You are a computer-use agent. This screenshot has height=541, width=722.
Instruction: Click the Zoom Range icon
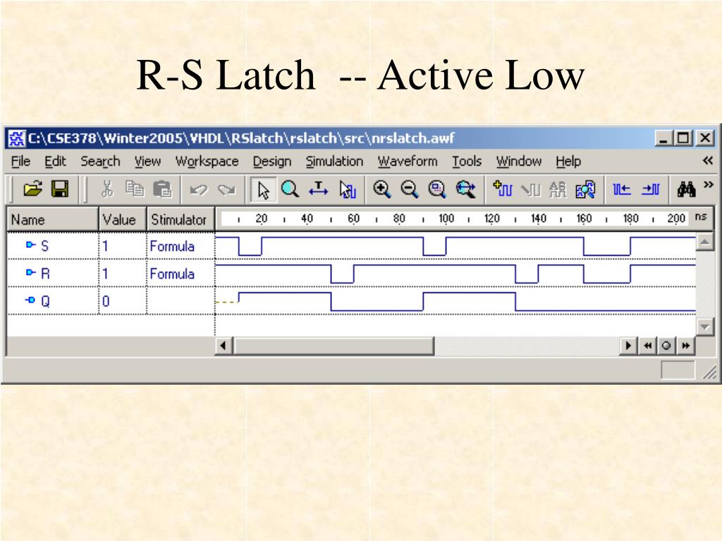[465, 189]
